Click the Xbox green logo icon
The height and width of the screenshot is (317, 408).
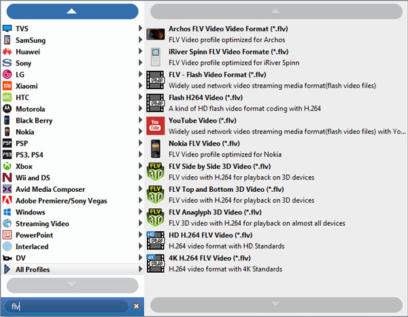coord(7,166)
